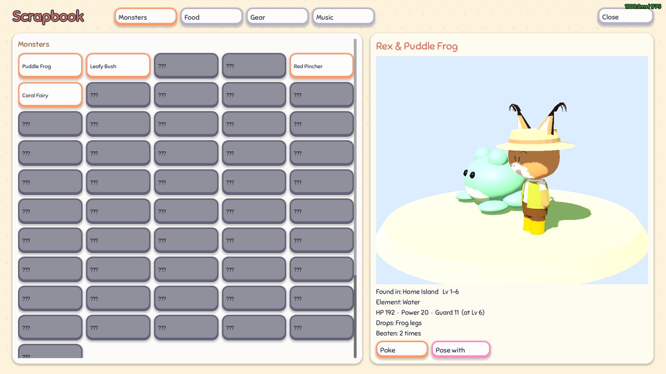Image resolution: width=666 pixels, height=374 pixels.
Task: Click the 'Rex & Puddle Frog' heading
Action: coord(417,46)
